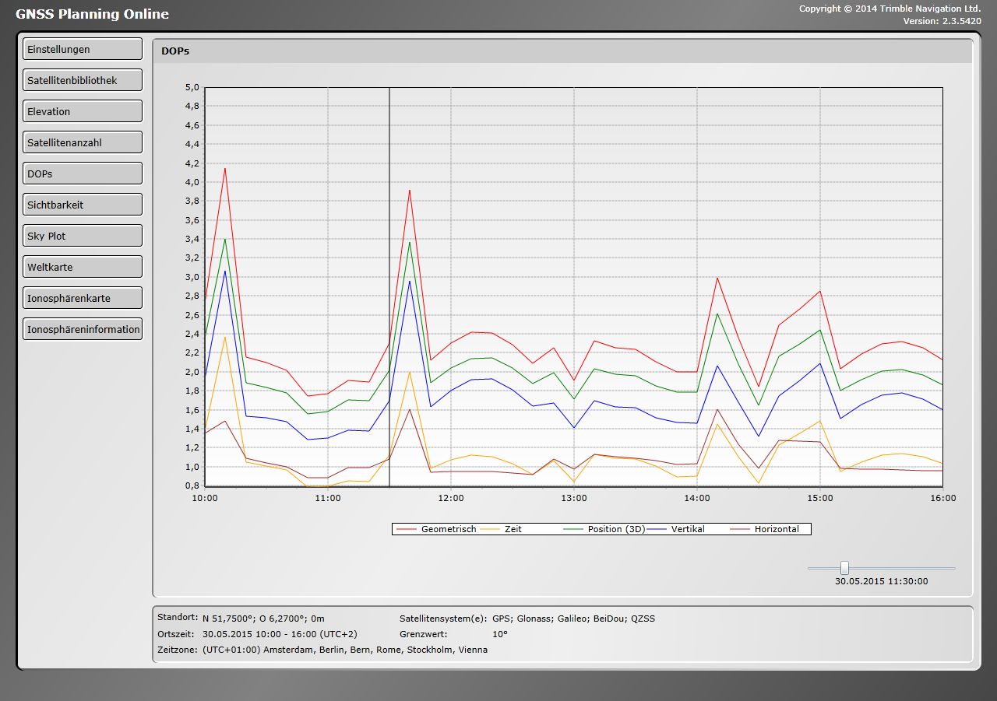Click the time slider handle
Viewport: 997px width, 701px height.
pyautogui.click(x=844, y=568)
